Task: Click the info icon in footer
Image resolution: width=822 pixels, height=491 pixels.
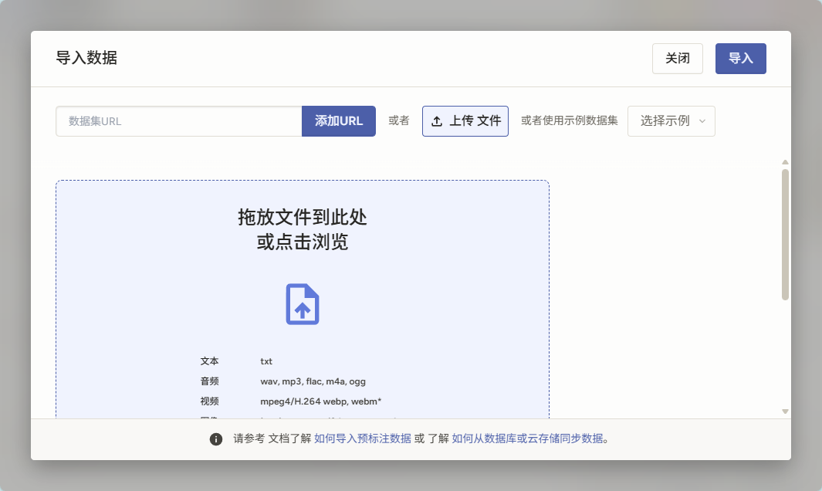Action: [x=216, y=439]
